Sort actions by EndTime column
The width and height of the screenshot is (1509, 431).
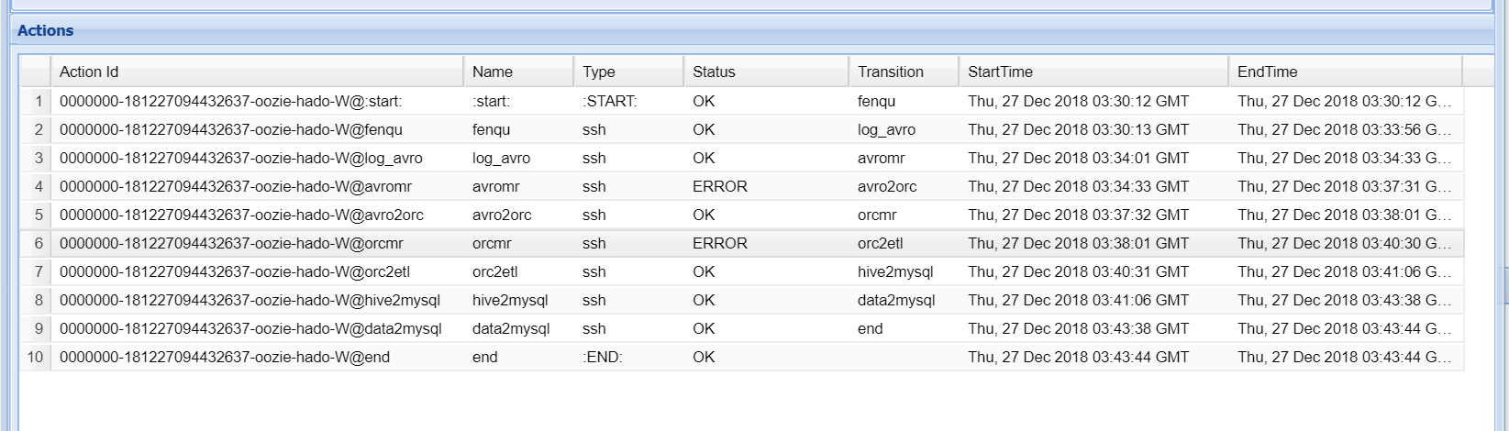[1267, 72]
